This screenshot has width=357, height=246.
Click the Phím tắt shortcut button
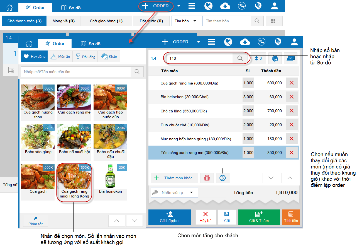point(35,221)
